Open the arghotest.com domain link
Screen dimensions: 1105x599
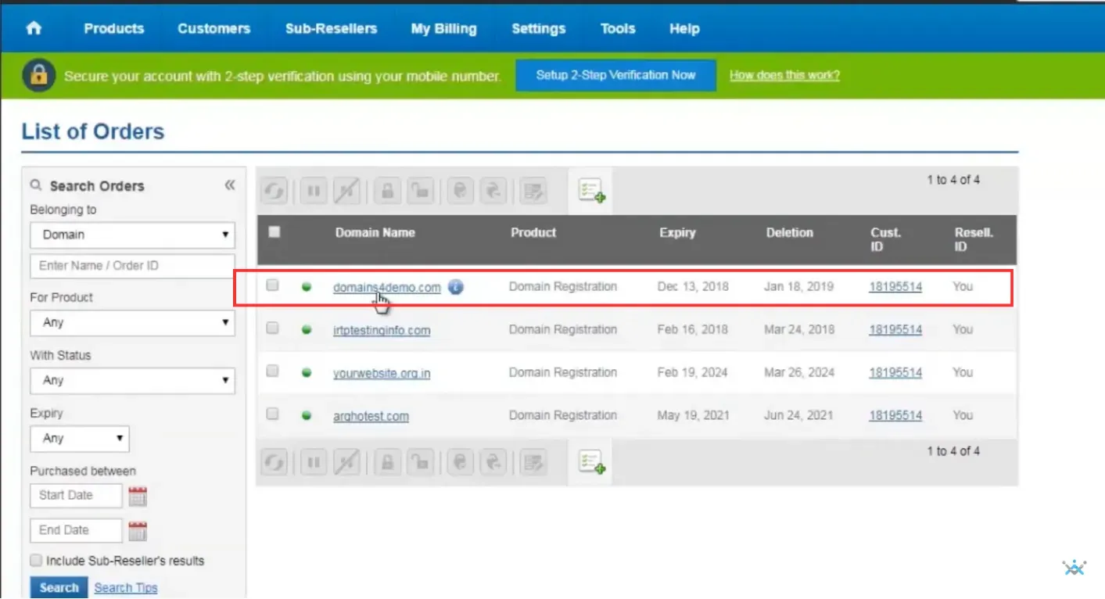371,416
